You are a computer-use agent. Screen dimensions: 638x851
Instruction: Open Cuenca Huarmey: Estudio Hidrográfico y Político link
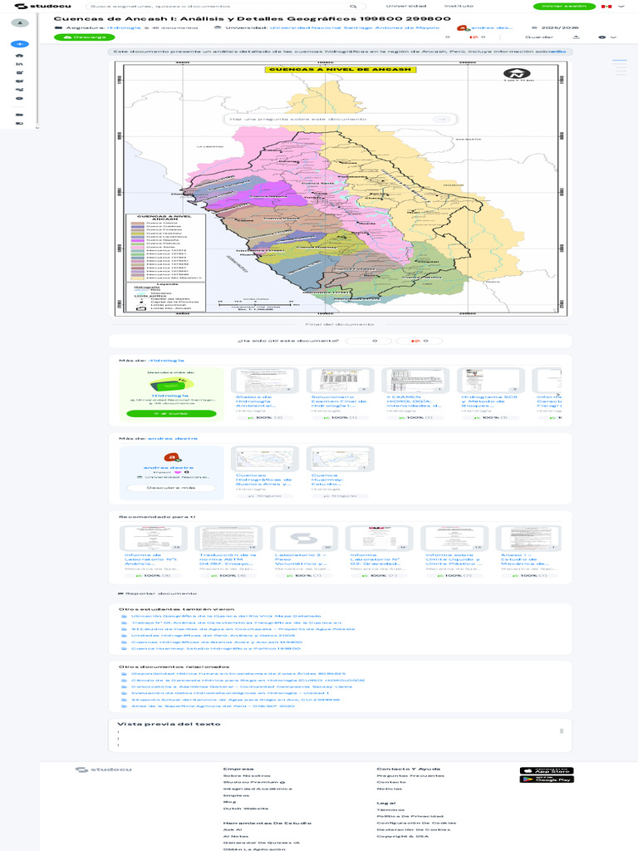[215, 648]
